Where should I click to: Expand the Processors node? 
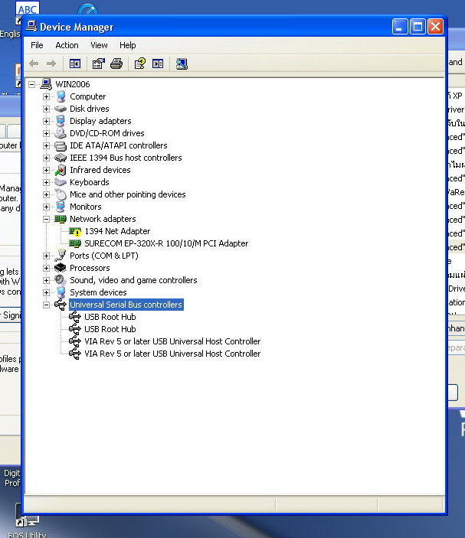point(47,269)
